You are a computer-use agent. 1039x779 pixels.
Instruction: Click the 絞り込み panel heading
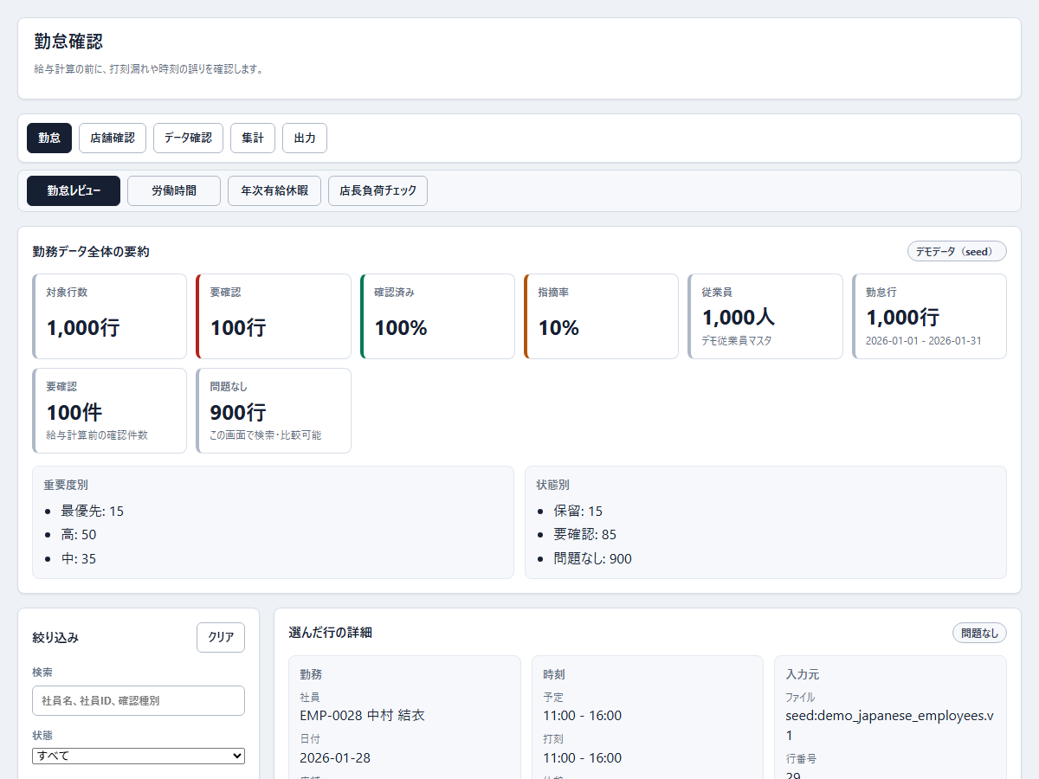coord(55,637)
